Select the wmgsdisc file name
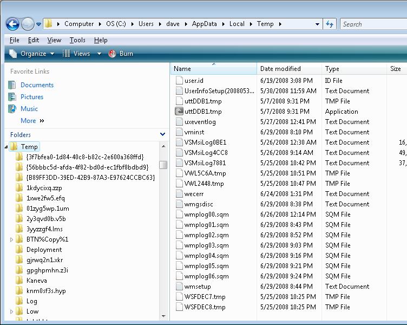 point(199,204)
